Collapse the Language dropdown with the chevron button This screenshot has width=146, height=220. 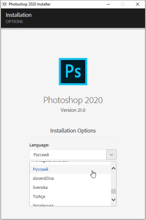pos(111,155)
